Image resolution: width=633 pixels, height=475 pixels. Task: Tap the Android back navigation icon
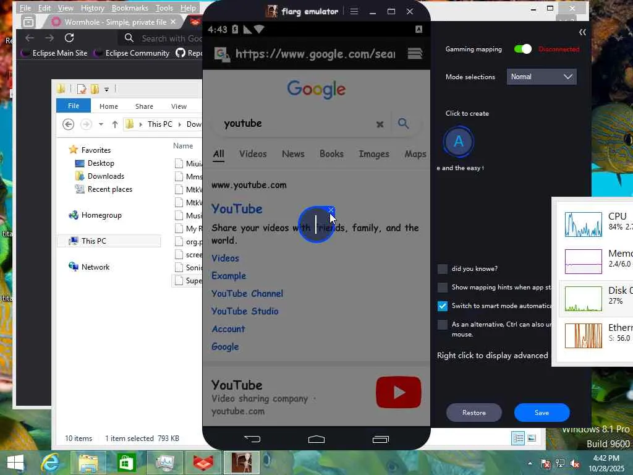click(252, 439)
